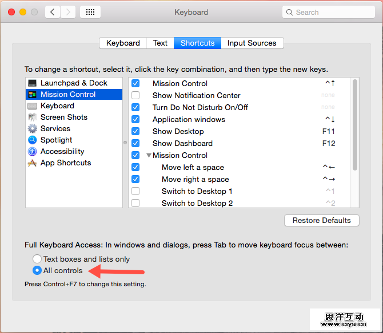Viewport: 383px width, 333px height.
Task: Go back with the toolbar back arrow
Action: pyautogui.click(x=53, y=12)
